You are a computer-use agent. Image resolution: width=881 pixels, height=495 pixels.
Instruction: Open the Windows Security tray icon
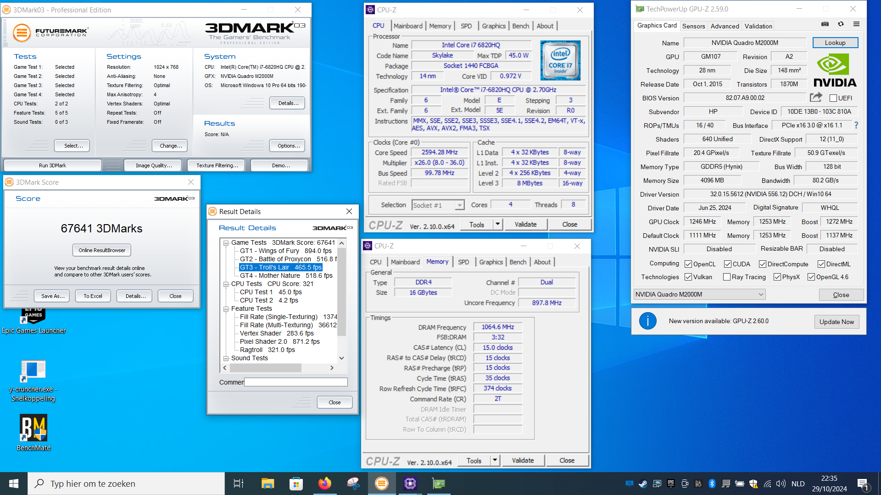pos(753,484)
